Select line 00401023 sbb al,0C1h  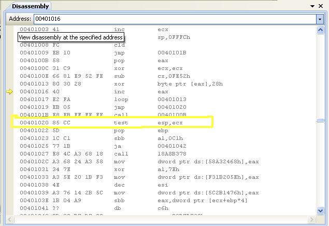(x=102, y=138)
